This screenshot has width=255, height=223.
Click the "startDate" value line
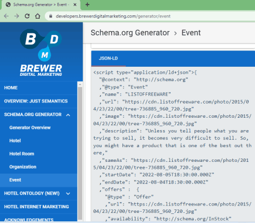[156, 175]
